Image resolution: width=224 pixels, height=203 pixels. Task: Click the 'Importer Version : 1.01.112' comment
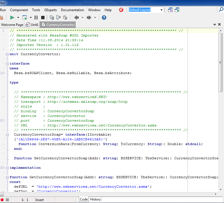pyautogui.click(x=44, y=45)
